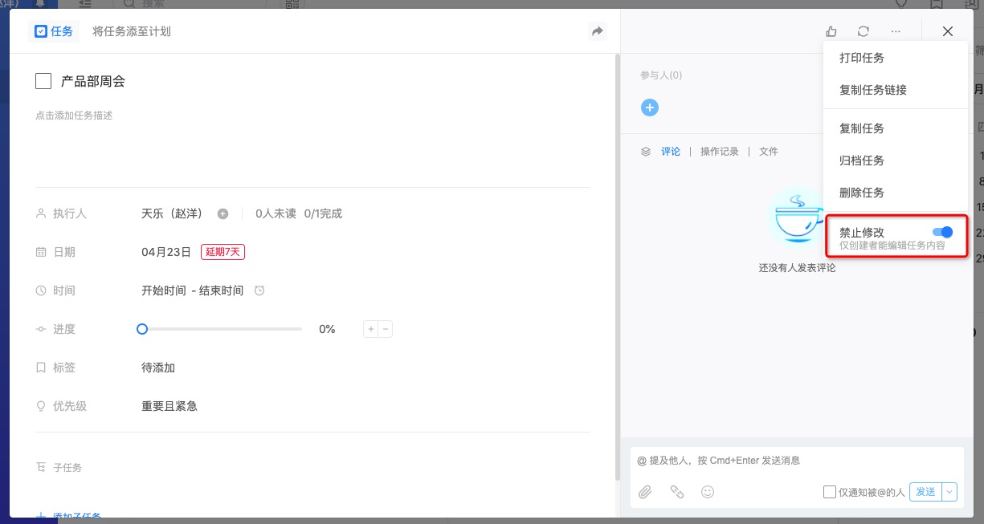Like the task with thumbs-up icon

tap(831, 31)
